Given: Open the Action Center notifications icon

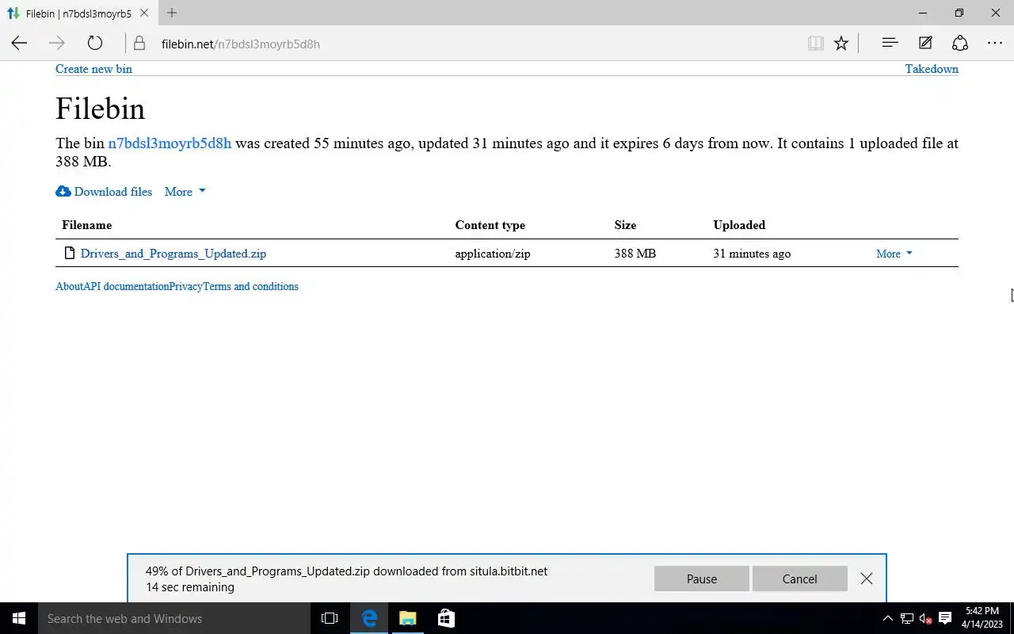Looking at the screenshot, I should [945, 618].
